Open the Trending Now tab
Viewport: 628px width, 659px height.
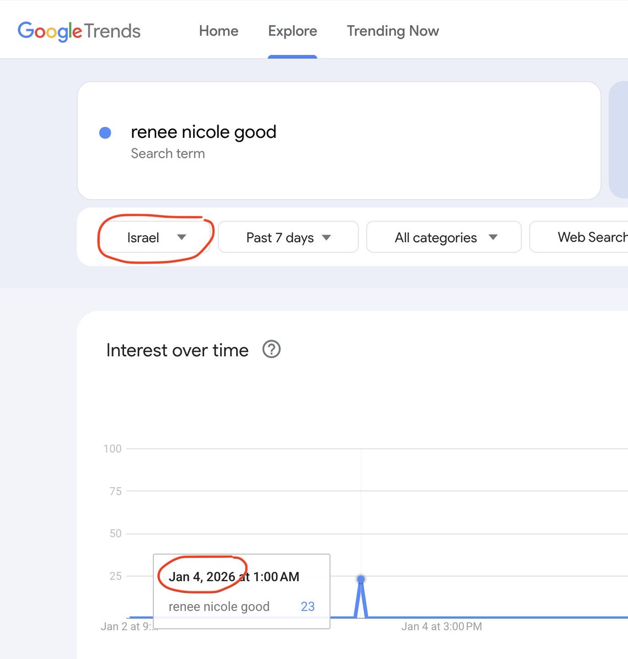pyautogui.click(x=392, y=31)
